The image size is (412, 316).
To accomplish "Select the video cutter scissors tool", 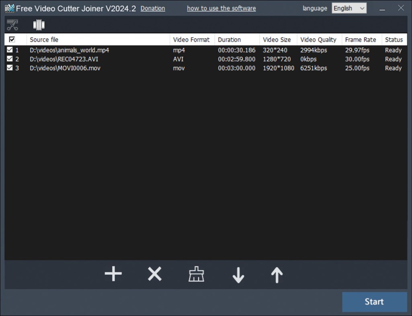I will (12, 24).
